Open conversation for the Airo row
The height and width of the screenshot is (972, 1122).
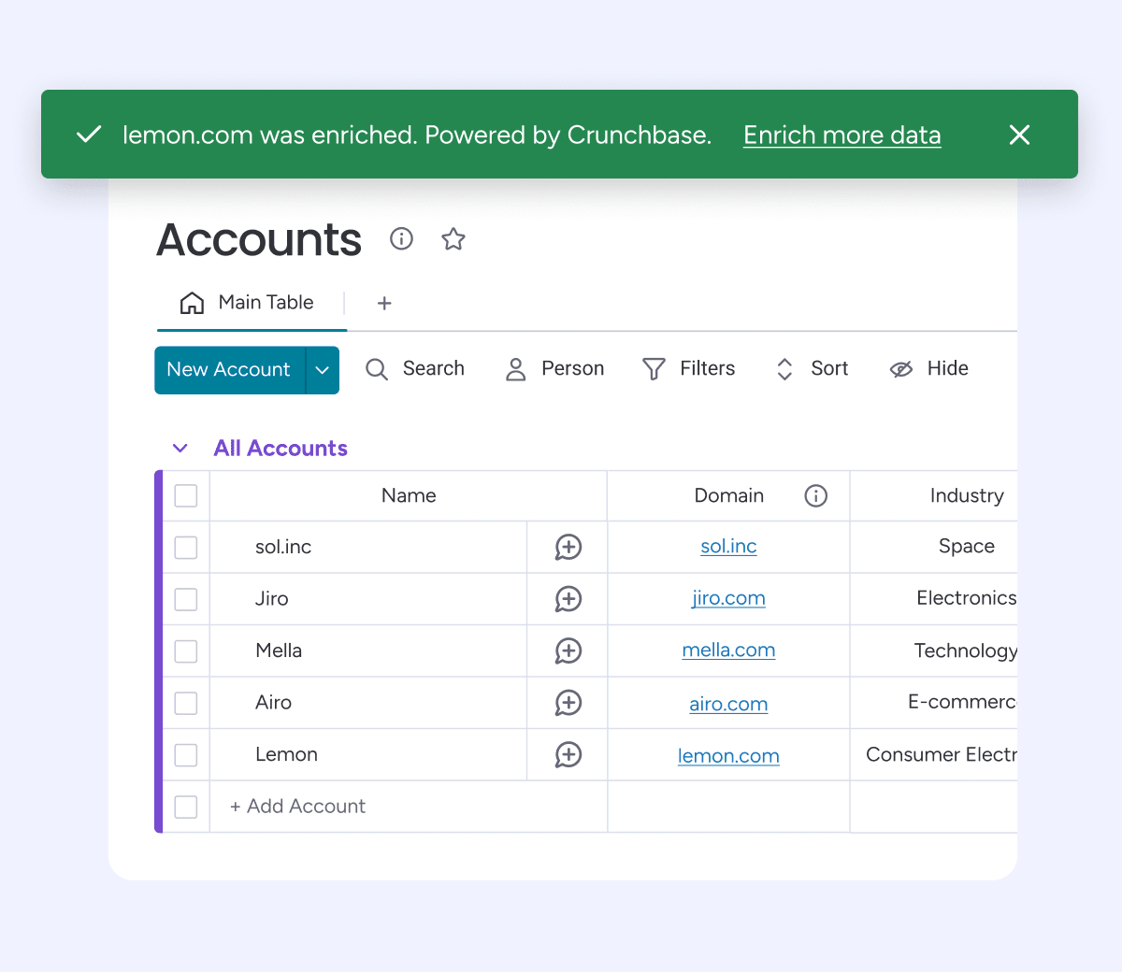pos(568,703)
